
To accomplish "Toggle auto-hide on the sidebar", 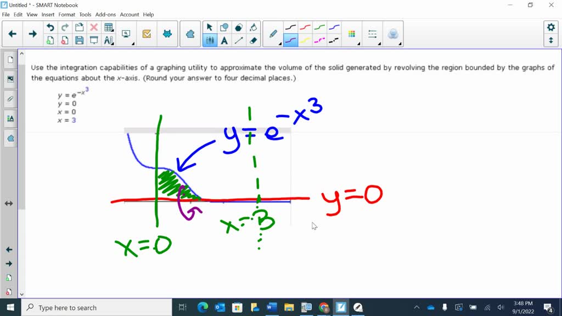I will (x=8, y=203).
